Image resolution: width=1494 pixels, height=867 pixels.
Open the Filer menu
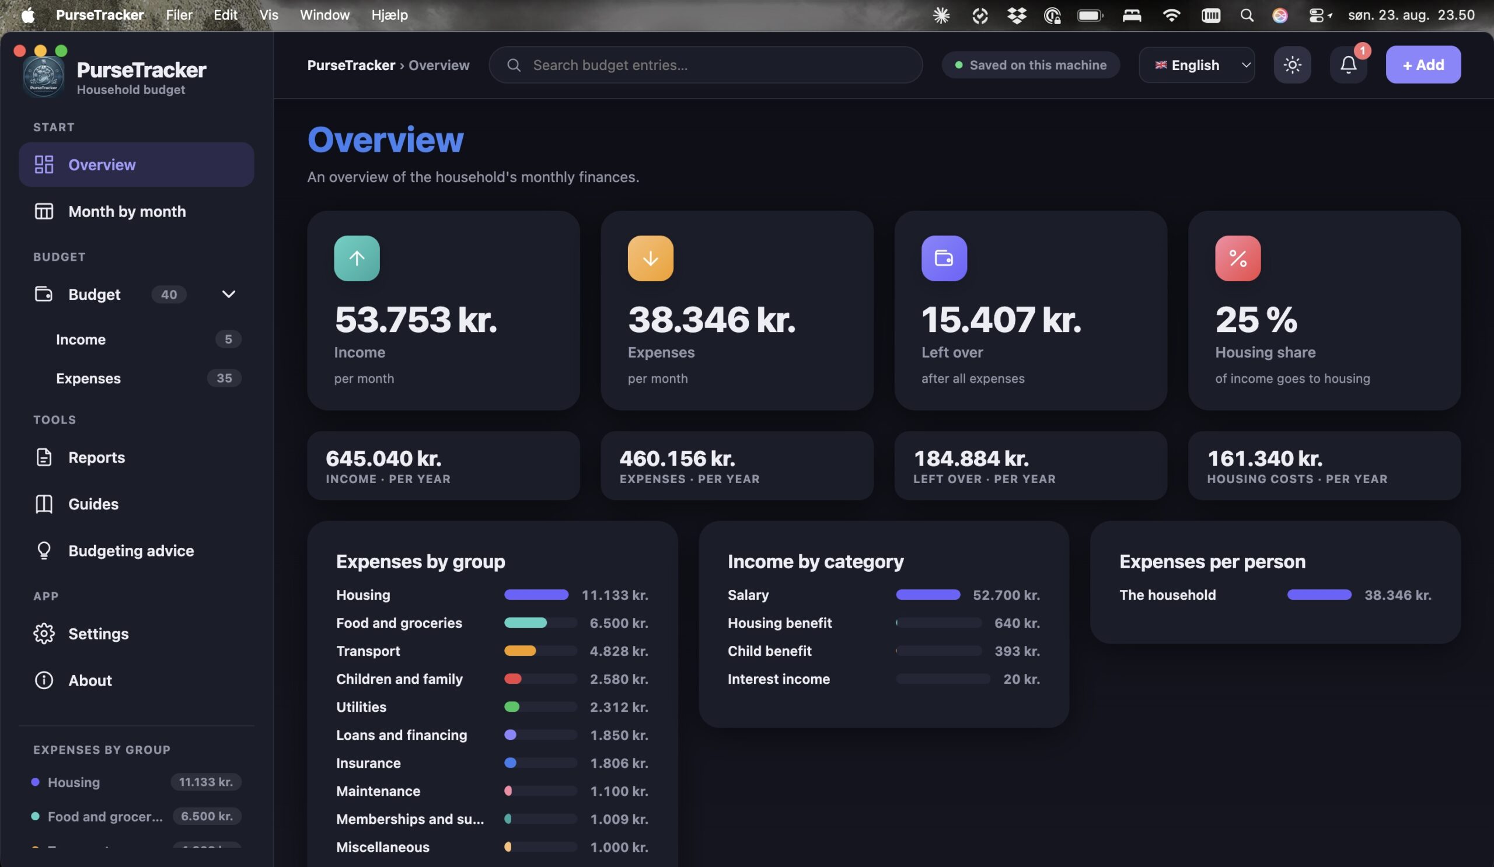tap(179, 15)
